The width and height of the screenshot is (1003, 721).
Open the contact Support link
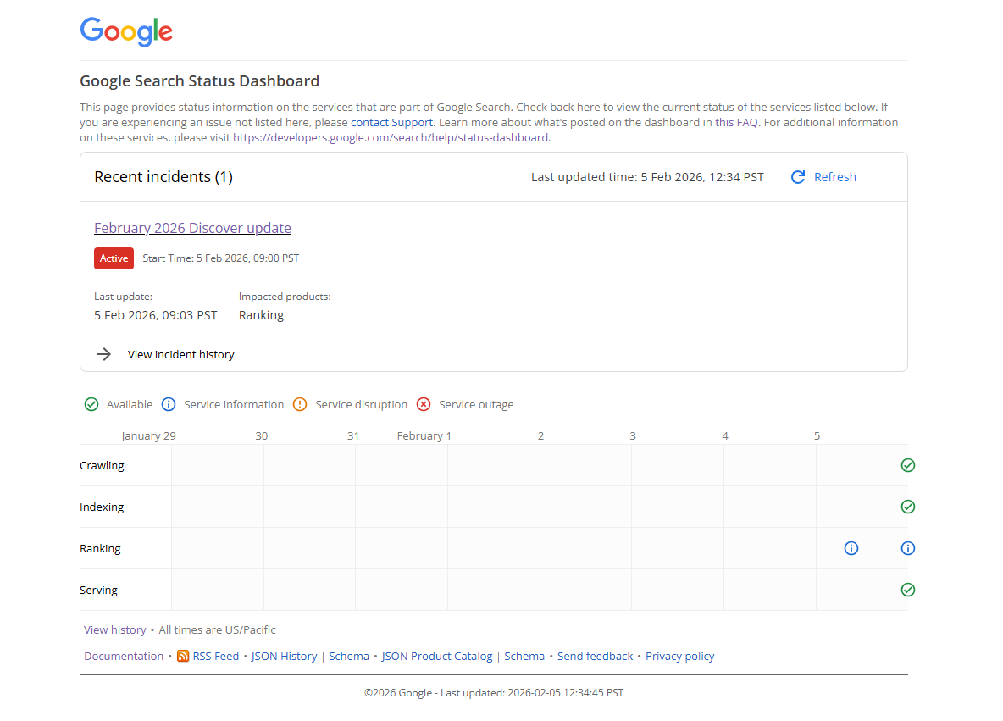pyautogui.click(x=391, y=122)
